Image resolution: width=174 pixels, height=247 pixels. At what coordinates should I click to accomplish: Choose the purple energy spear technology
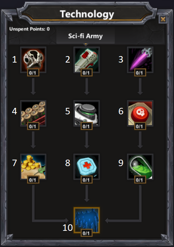pos(140,60)
